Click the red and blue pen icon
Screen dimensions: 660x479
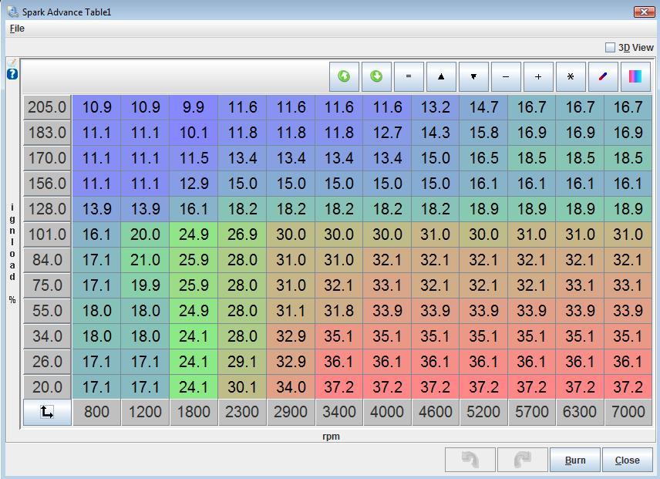pyautogui.click(x=603, y=76)
